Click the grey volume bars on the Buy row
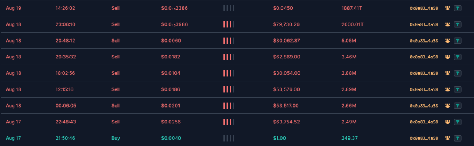474x146 pixels. [x=229, y=138]
